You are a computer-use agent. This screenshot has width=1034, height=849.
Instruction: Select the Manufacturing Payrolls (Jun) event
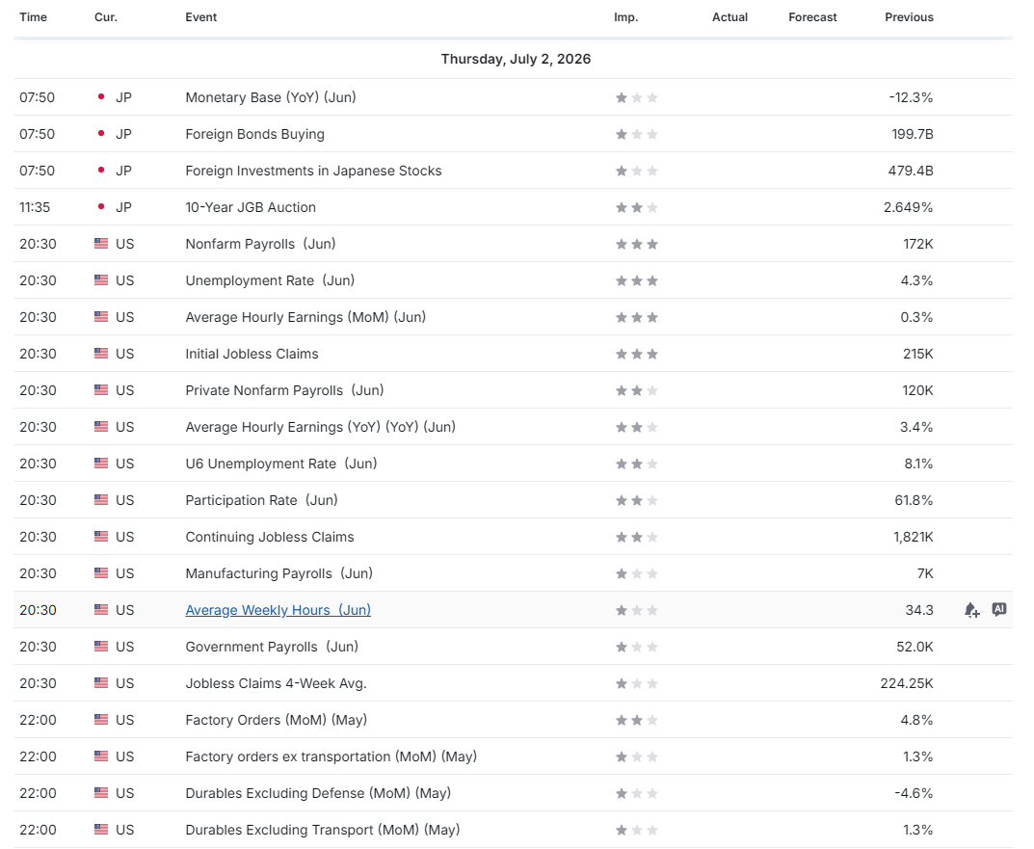click(278, 573)
